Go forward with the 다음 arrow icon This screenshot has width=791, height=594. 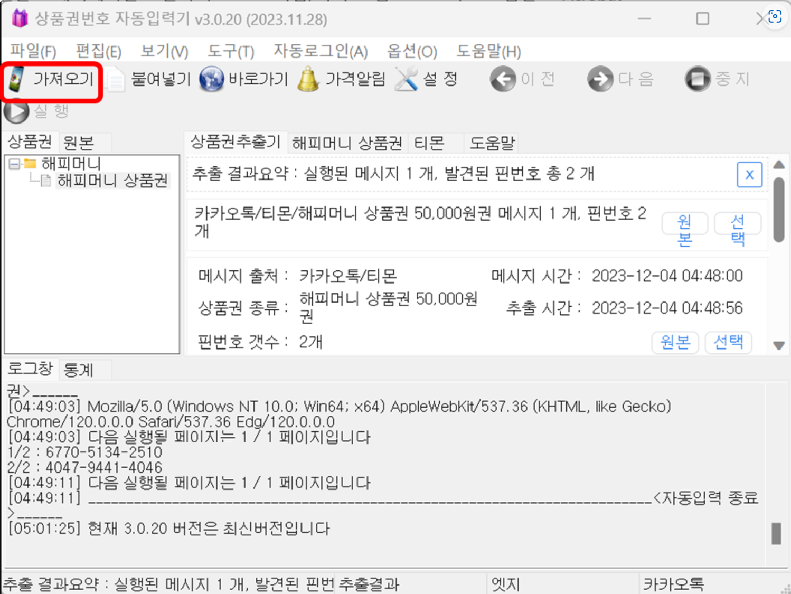(x=600, y=79)
